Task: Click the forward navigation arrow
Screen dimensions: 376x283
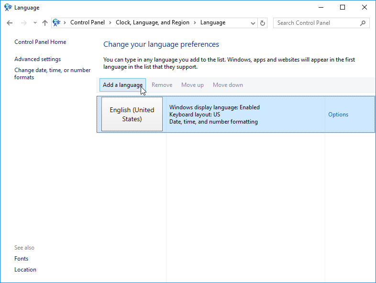Action: tap(23, 23)
